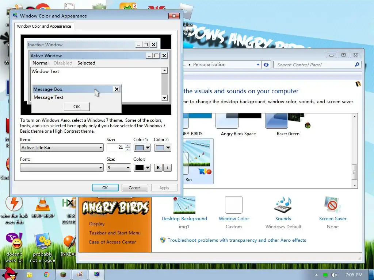The height and width of the screenshot is (280, 374).
Task: Open the VLC cone icon labeled BEEP BEEP
Action: 43,205
